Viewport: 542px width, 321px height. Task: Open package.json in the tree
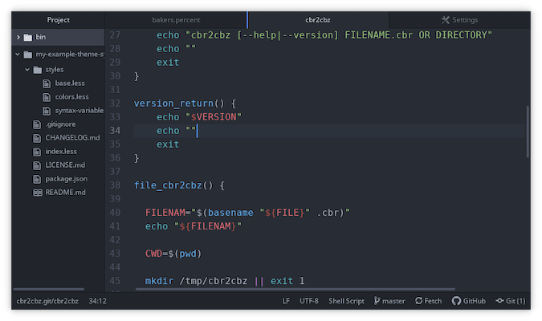tap(66, 179)
